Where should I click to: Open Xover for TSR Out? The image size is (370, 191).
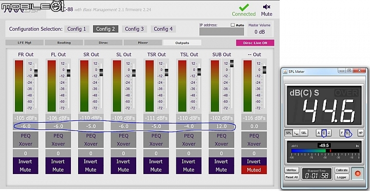coord(156,144)
